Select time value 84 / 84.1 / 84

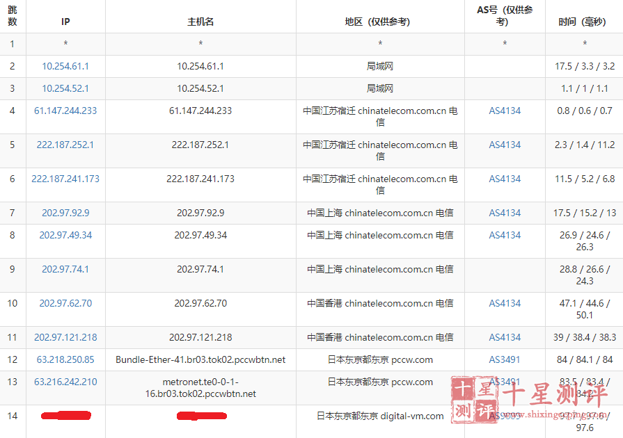[x=585, y=360]
